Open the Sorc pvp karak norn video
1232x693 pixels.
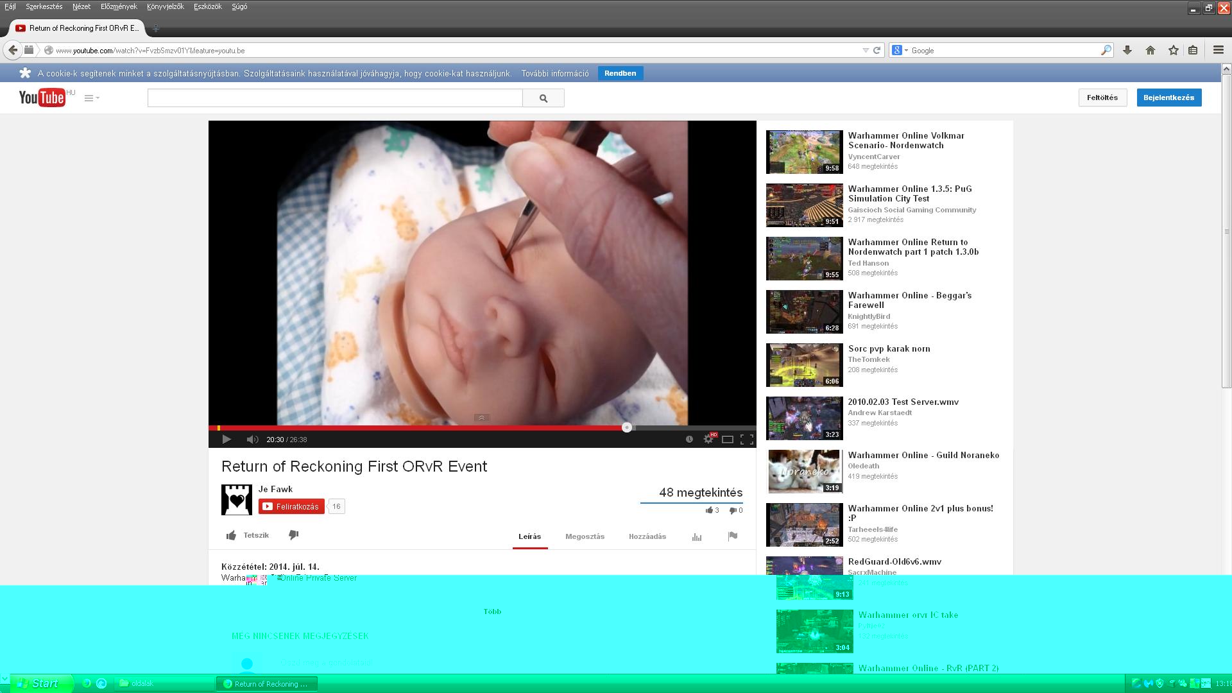[889, 348]
